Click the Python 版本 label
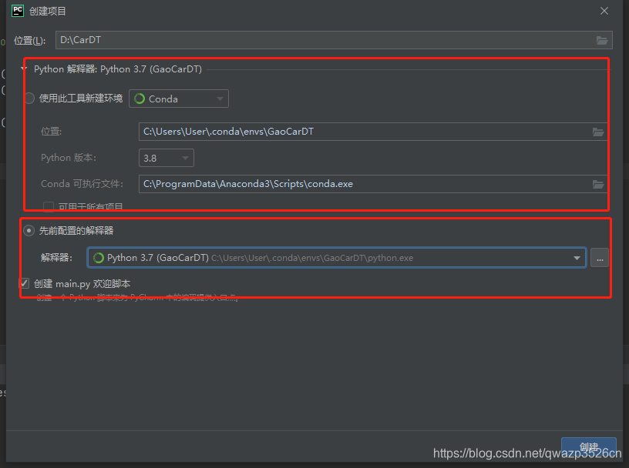Viewport: 629px width, 468px height. (x=69, y=158)
